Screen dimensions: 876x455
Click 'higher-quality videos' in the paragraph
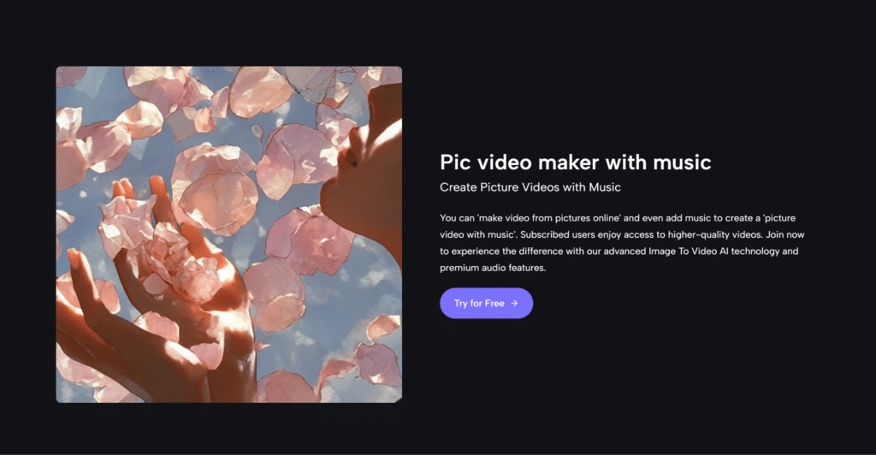(x=706, y=235)
